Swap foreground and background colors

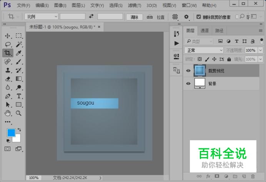(19, 130)
